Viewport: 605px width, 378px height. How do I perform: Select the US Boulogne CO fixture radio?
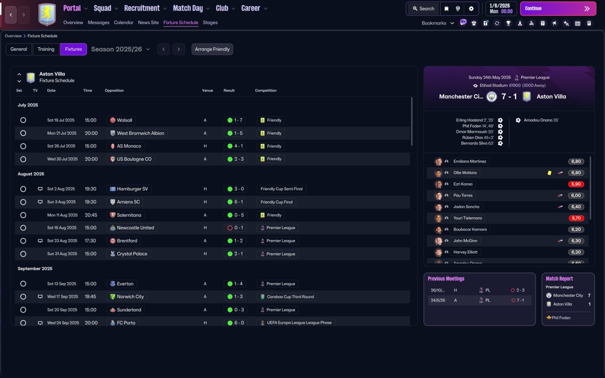(x=23, y=159)
